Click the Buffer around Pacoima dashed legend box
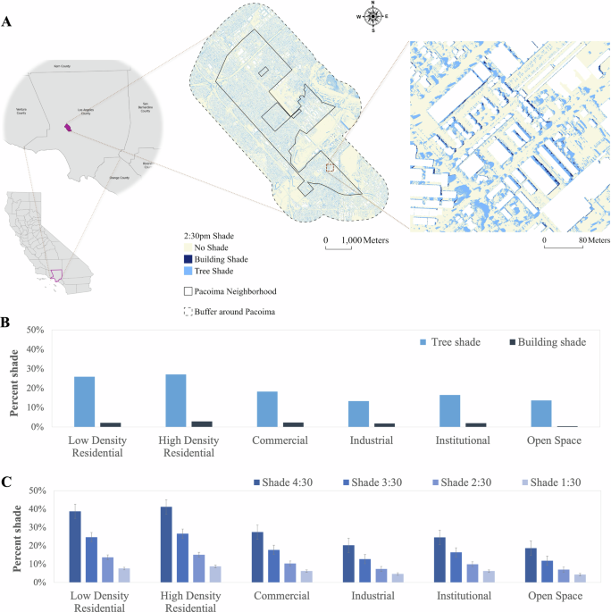The width and height of the screenshot is (611, 612). point(188,312)
